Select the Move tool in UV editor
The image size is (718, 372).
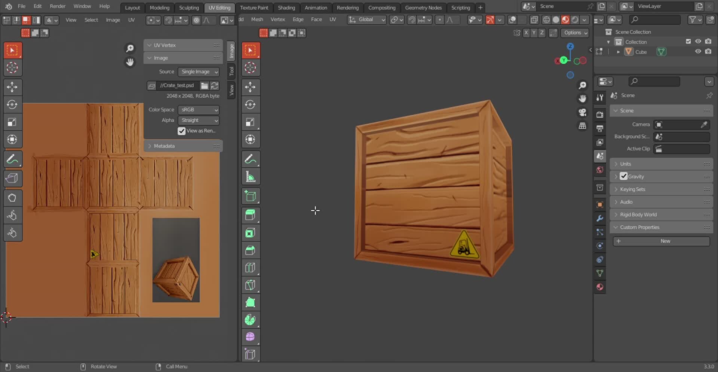click(13, 87)
